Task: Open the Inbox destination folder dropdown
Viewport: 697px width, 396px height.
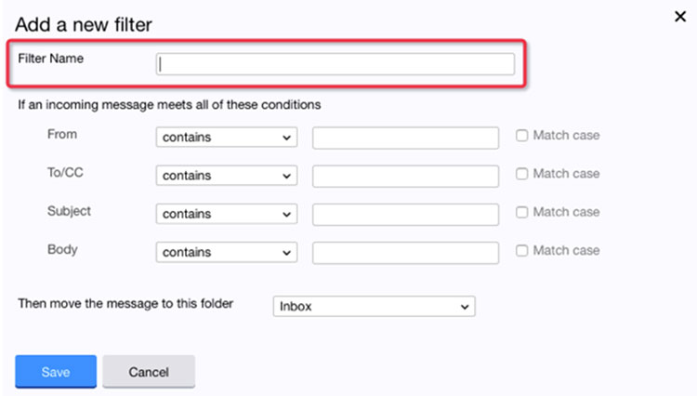Action: (374, 306)
